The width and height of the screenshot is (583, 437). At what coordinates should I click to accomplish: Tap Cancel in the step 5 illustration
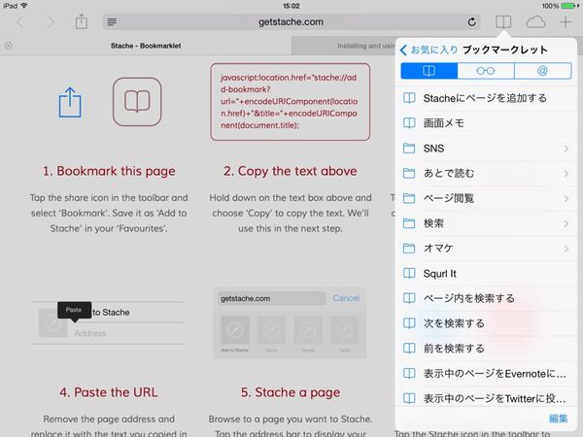tap(346, 298)
